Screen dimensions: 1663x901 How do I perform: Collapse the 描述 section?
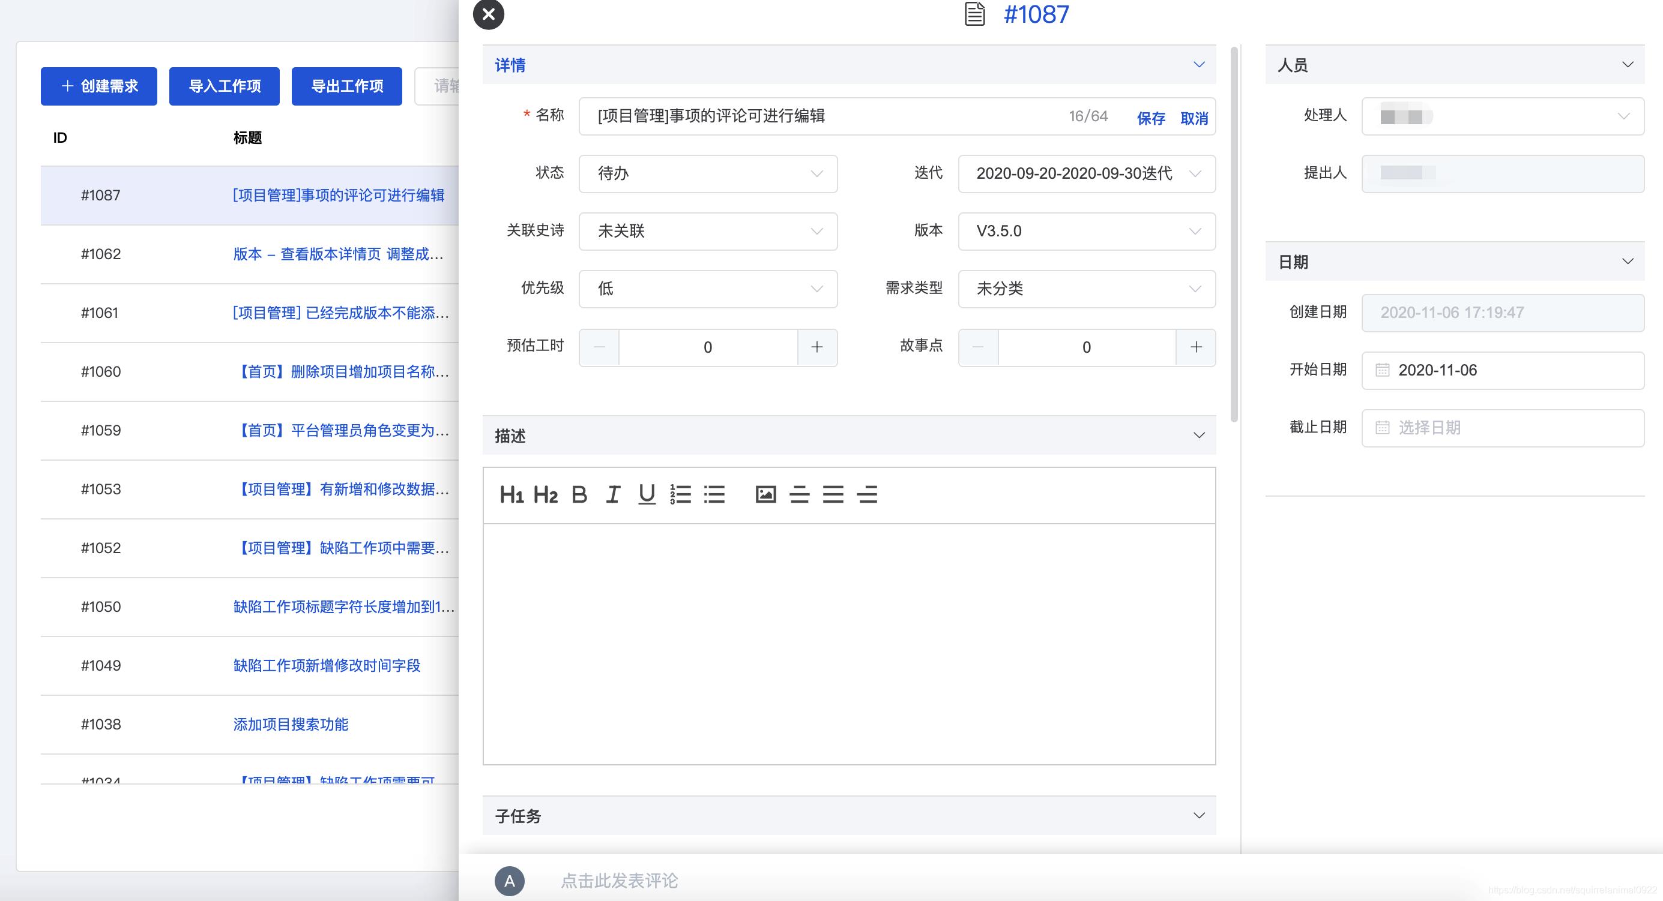click(x=1198, y=436)
